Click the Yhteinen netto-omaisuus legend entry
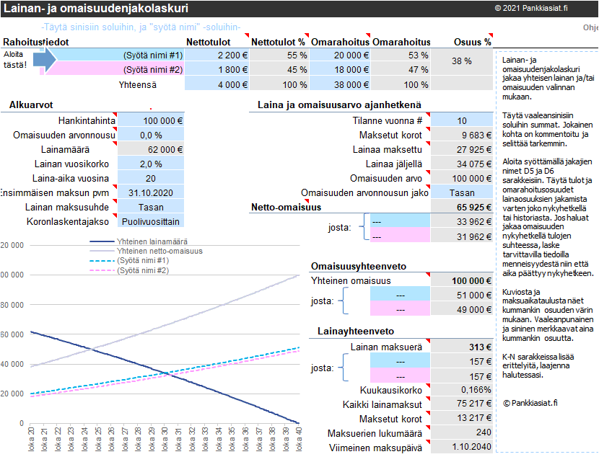 (159, 251)
